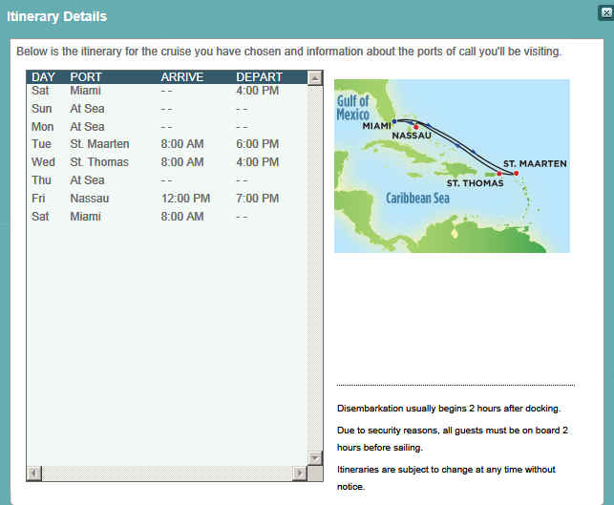Select the St. Thomas port row

pyautogui.click(x=166, y=162)
